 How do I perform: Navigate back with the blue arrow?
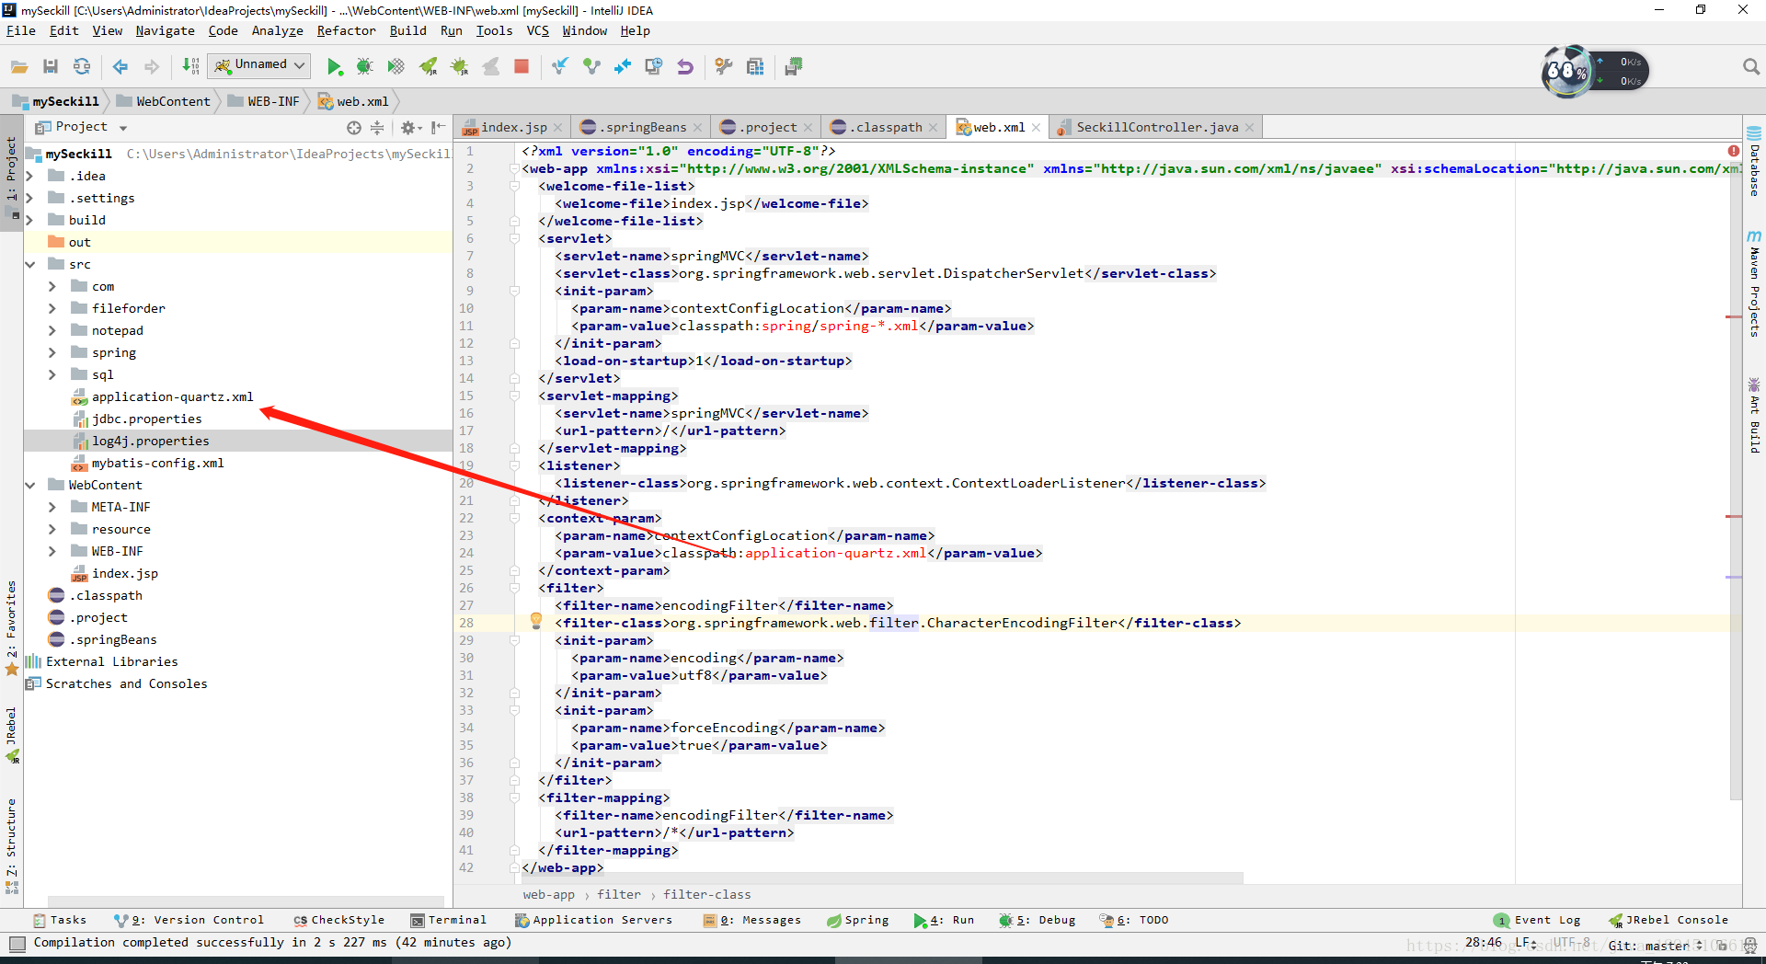point(120,66)
